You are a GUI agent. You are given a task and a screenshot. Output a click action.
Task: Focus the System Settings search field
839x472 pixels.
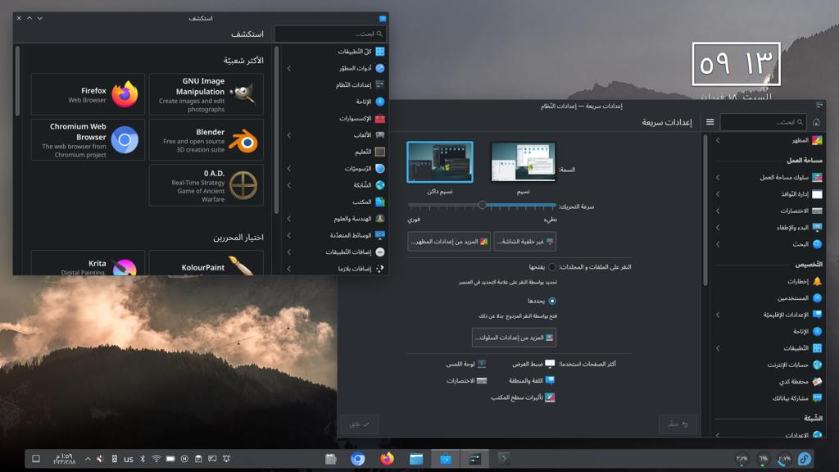[763, 122]
